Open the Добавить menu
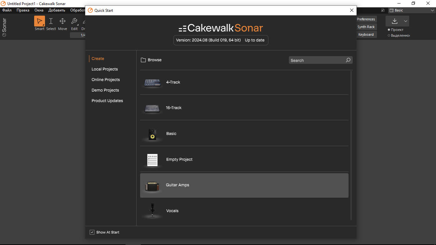 click(57, 10)
